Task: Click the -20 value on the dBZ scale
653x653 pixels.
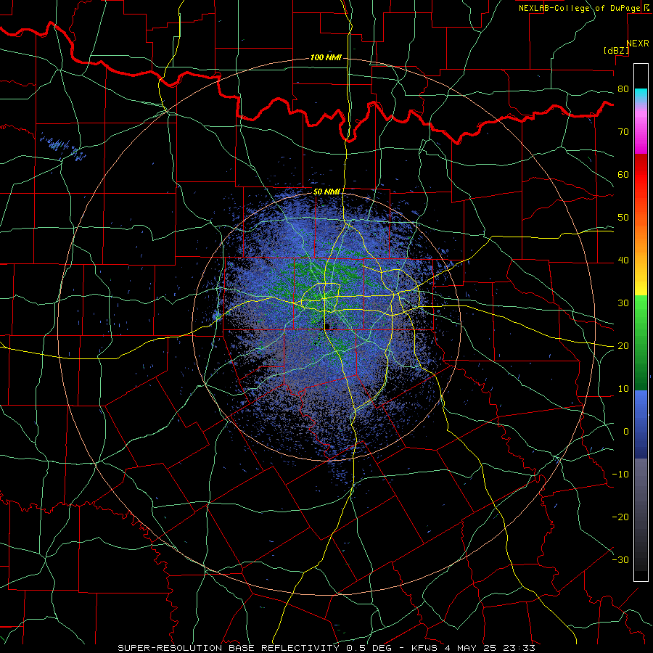Action: click(620, 517)
